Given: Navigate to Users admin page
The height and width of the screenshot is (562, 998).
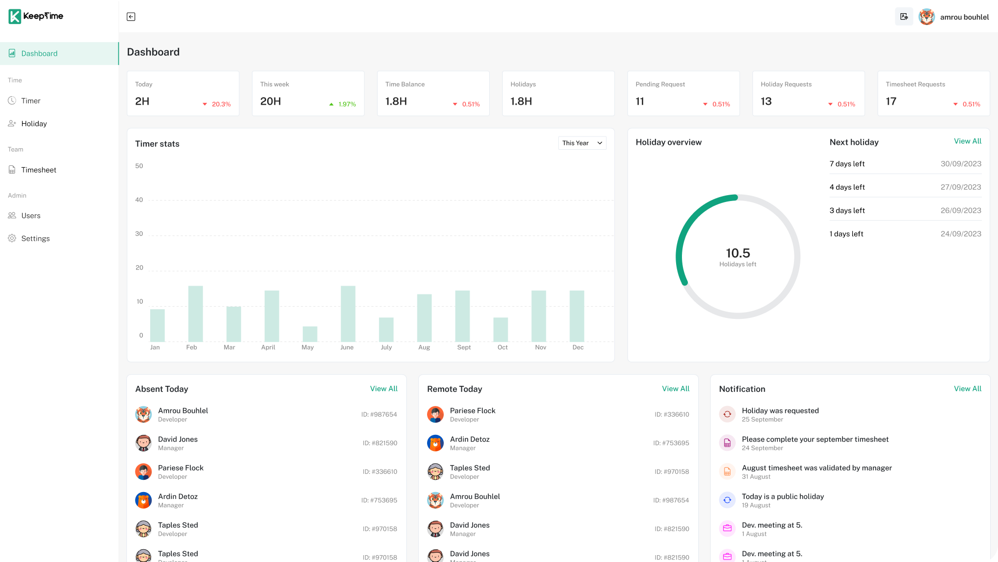Looking at the screenshot, I should tap(31, 216).
